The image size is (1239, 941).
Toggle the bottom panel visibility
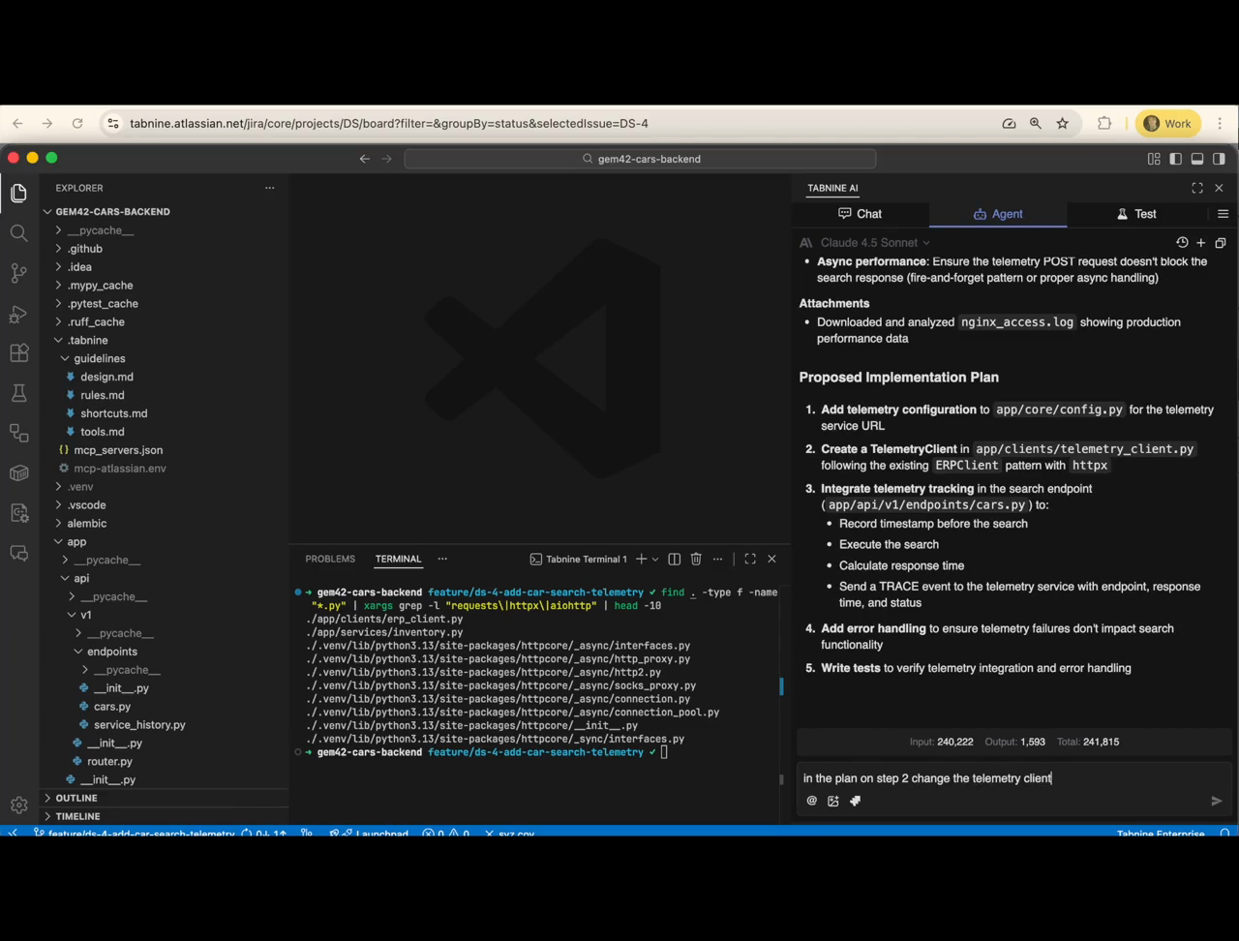tap(1197, 159)
